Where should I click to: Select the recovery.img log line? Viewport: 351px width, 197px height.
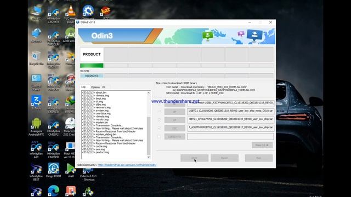tap(97, 107)
